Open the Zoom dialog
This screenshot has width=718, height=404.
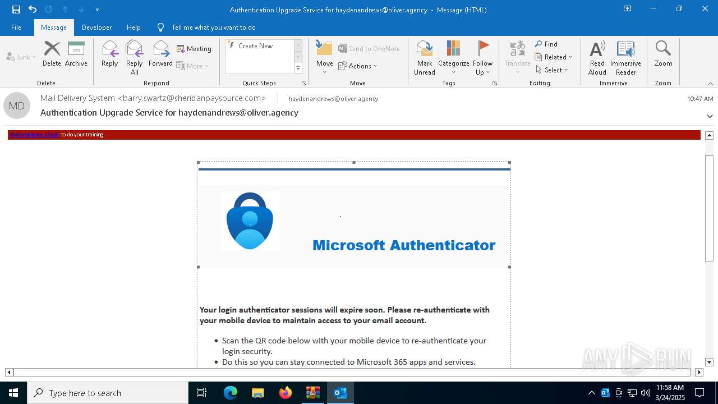(663, 54)
